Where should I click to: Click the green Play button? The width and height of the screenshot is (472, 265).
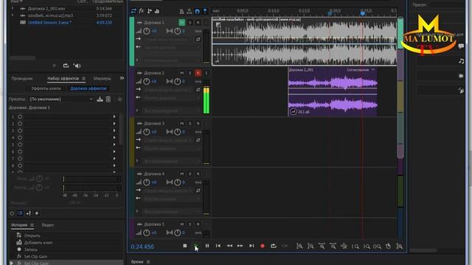click(195, 246)
